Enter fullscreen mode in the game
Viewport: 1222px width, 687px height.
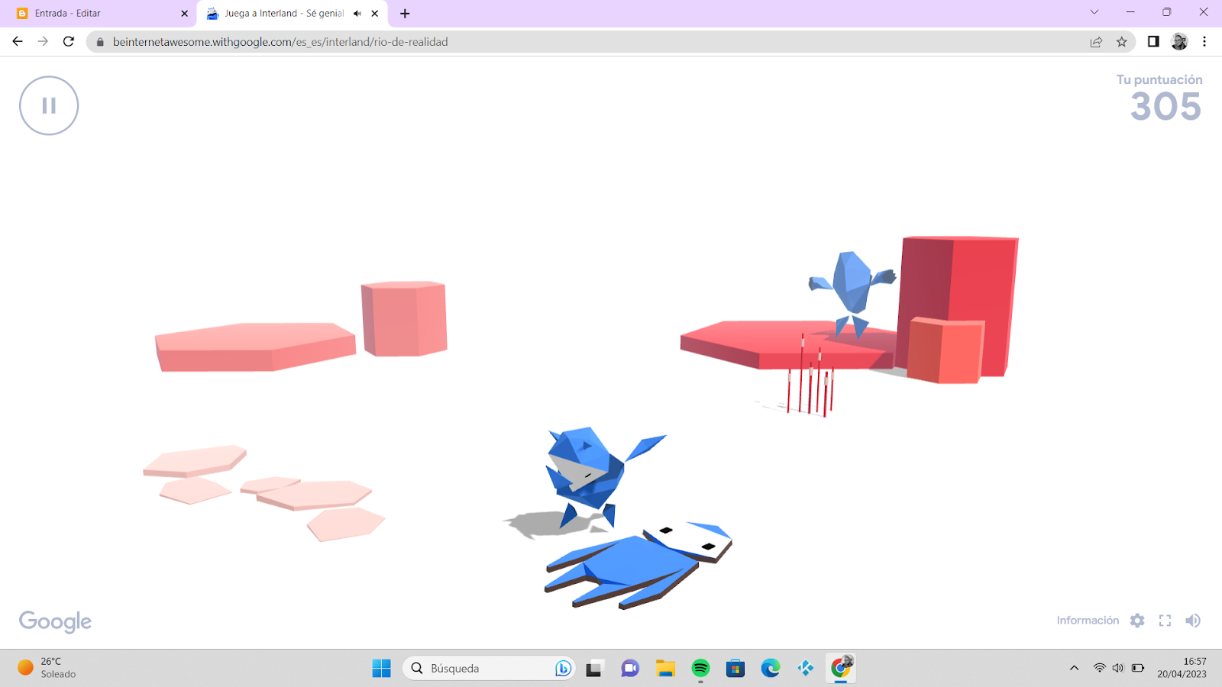click(x=1165, y=621)
